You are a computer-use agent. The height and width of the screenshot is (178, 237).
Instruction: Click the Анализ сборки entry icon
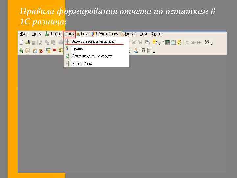67,64
